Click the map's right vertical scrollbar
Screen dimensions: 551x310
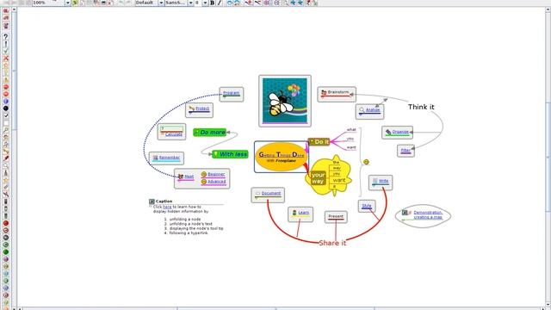pos(548,157)
